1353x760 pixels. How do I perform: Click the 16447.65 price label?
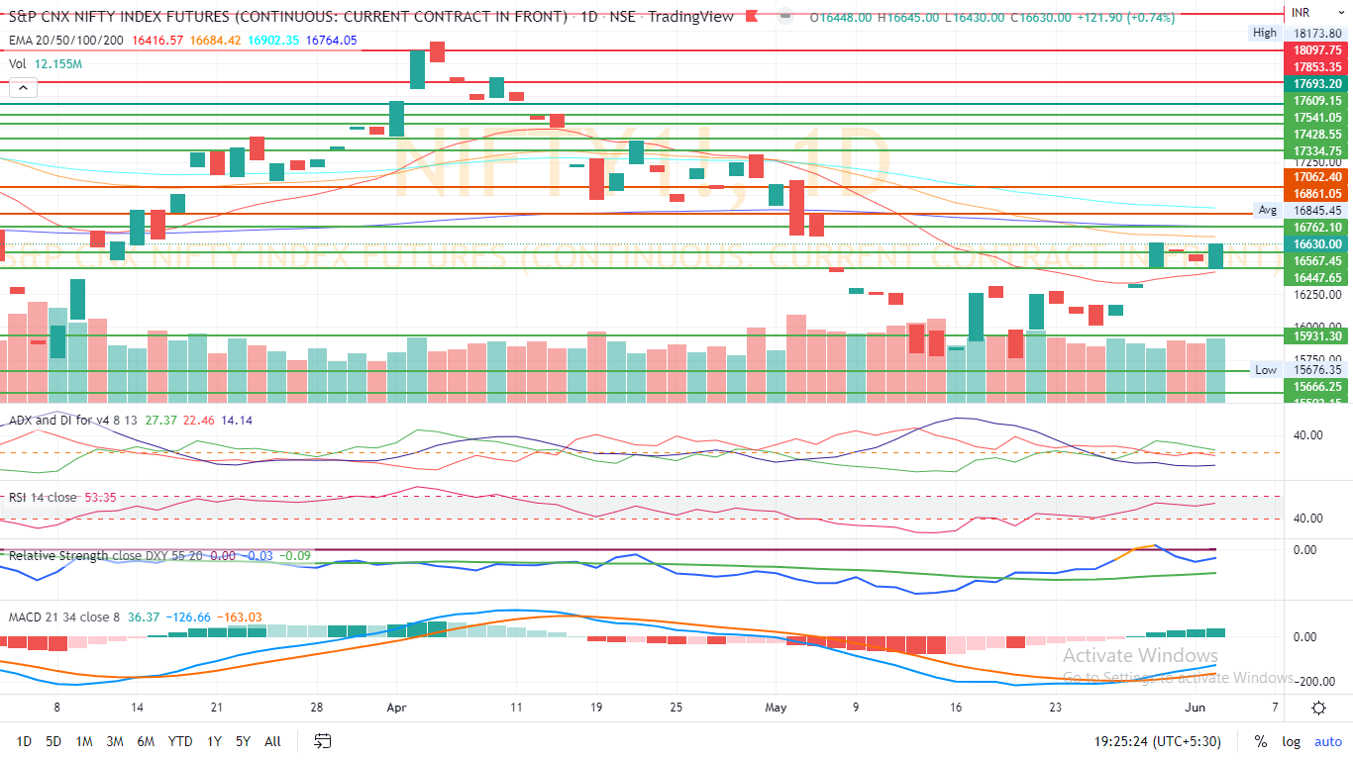1316,278
